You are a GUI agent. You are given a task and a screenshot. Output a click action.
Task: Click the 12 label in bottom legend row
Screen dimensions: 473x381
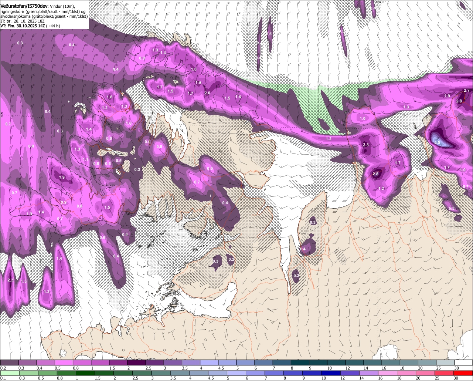(x=342, y=378)
